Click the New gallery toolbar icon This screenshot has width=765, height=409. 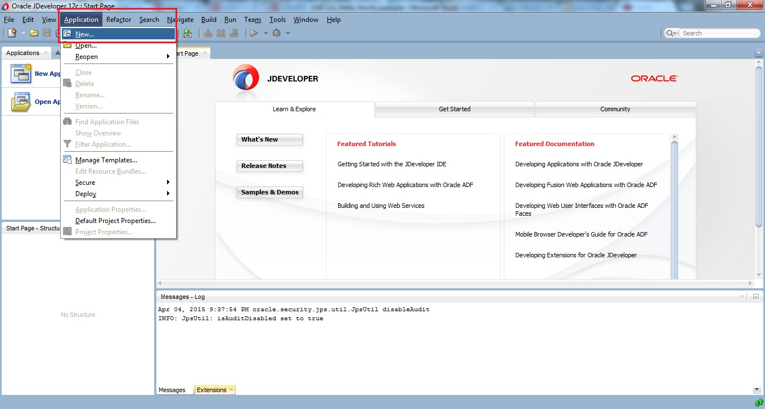[12, 33]
